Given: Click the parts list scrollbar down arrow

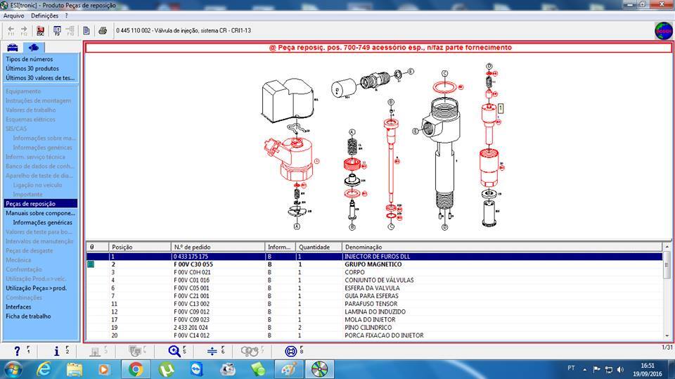Looking at the screenshot, I should 667,336.
